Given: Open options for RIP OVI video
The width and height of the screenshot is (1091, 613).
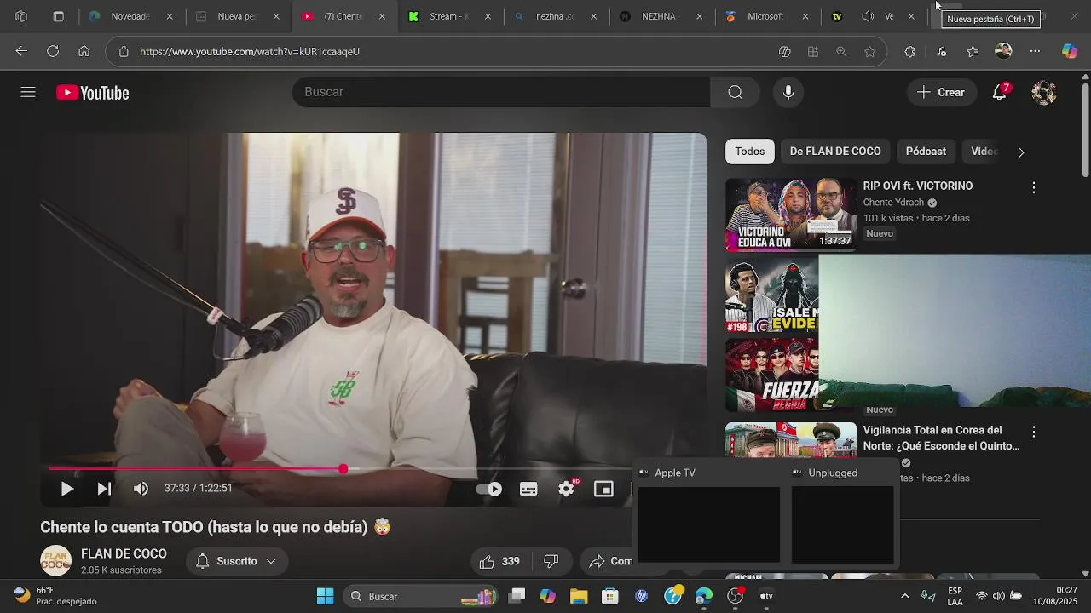Looking at the screenshot, I should coord(1034,187).
